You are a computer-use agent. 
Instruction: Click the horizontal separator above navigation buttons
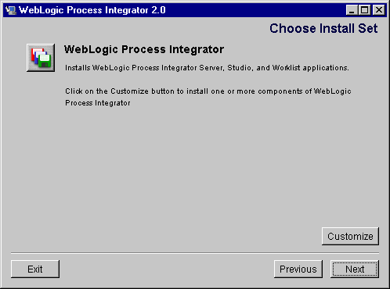coord(195,253)
